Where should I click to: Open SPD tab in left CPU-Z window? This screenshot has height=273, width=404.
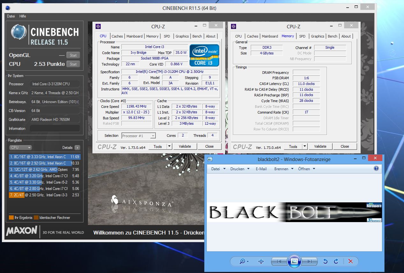pyautogui.click(x=167, y=36)
